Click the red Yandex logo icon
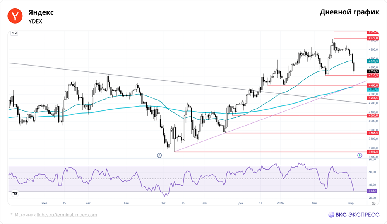 tap(15, 16)
